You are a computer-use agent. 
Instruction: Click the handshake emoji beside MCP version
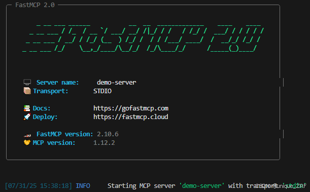pos(27,142)
